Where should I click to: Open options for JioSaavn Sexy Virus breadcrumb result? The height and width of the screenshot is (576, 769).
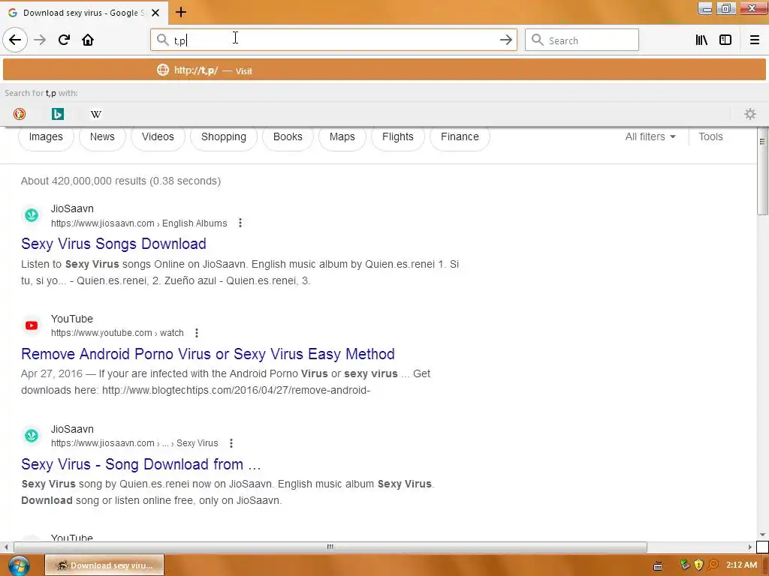coord(231,443)
